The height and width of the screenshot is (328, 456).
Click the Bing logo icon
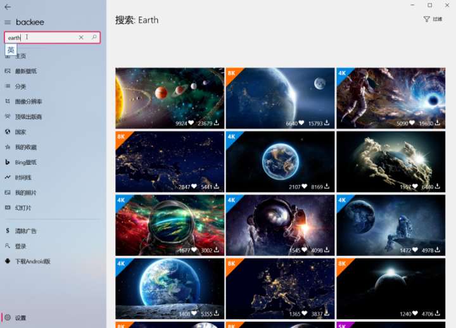pyautogui.click(x=8, y=162)
